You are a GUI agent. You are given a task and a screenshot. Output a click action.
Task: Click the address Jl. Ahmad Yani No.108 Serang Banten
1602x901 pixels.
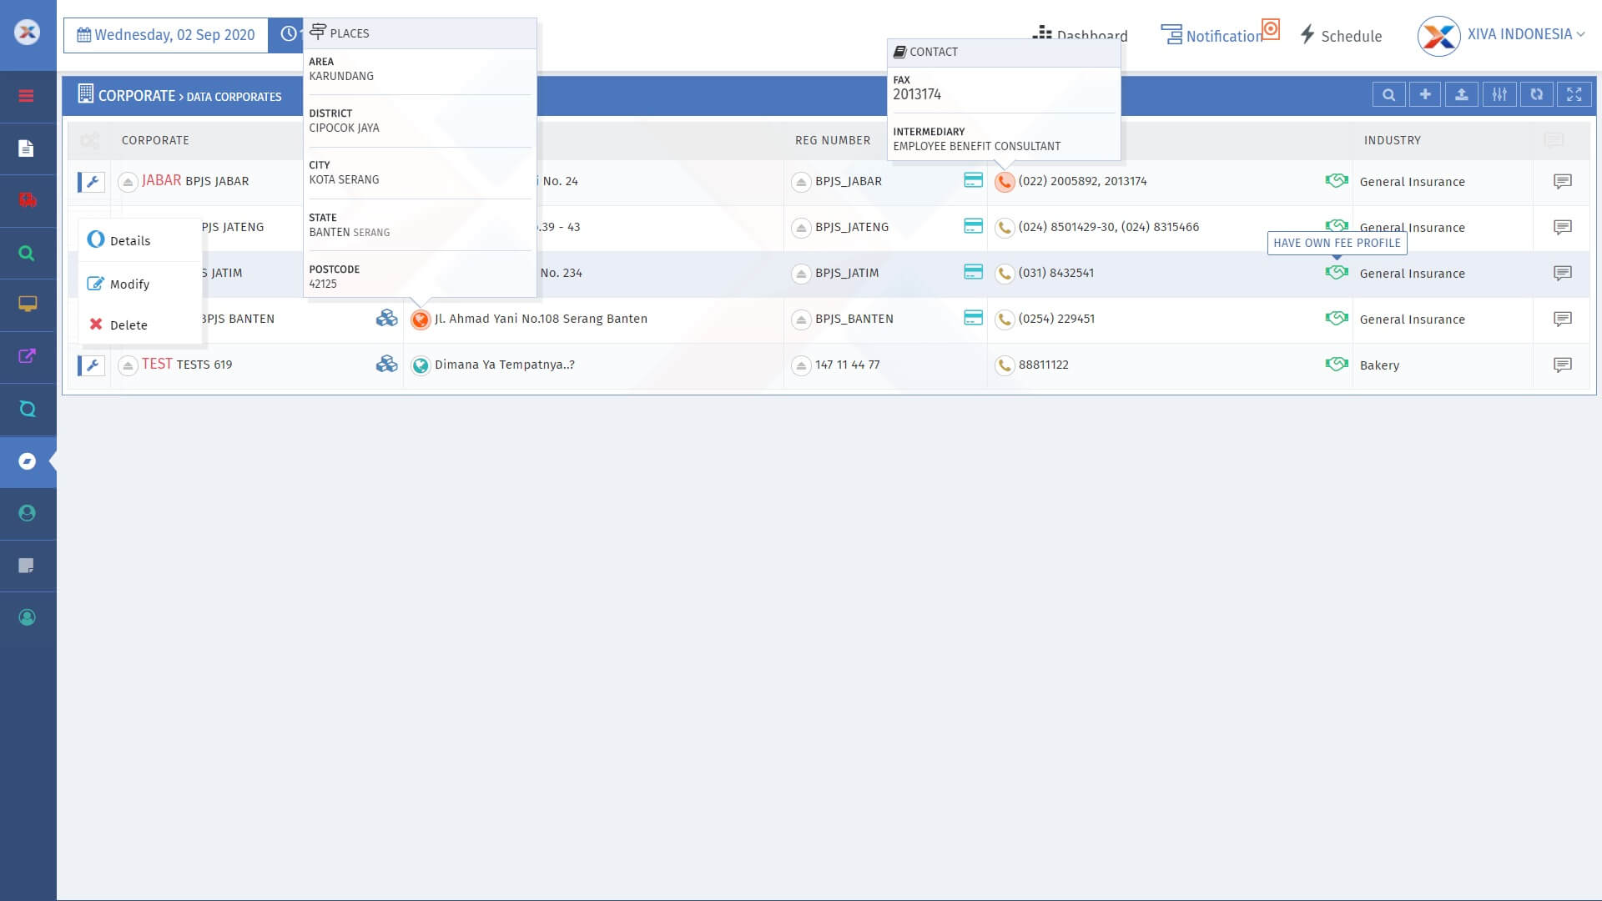[x=541, y=319]
